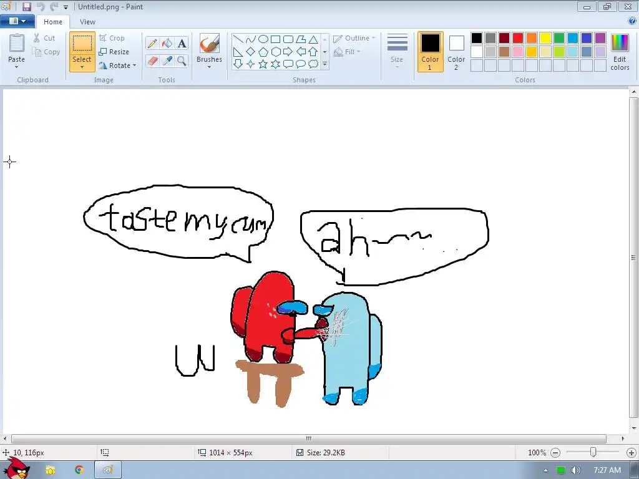
Task: Show hidden system tray icons
Action: [x=545, y=470]
